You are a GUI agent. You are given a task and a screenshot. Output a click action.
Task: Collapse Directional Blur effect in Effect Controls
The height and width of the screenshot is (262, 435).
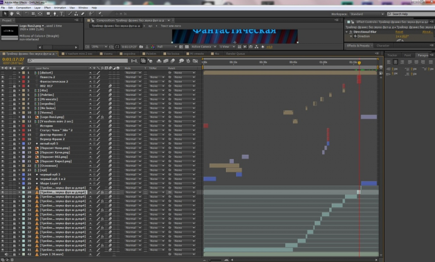[x=347, y=32]
